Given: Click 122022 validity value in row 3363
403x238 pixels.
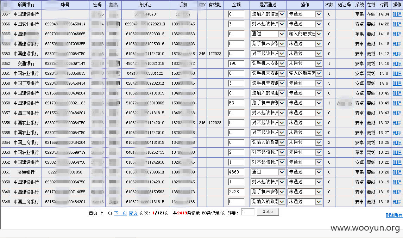Looking at the screenshot, I should coord(215,54).
